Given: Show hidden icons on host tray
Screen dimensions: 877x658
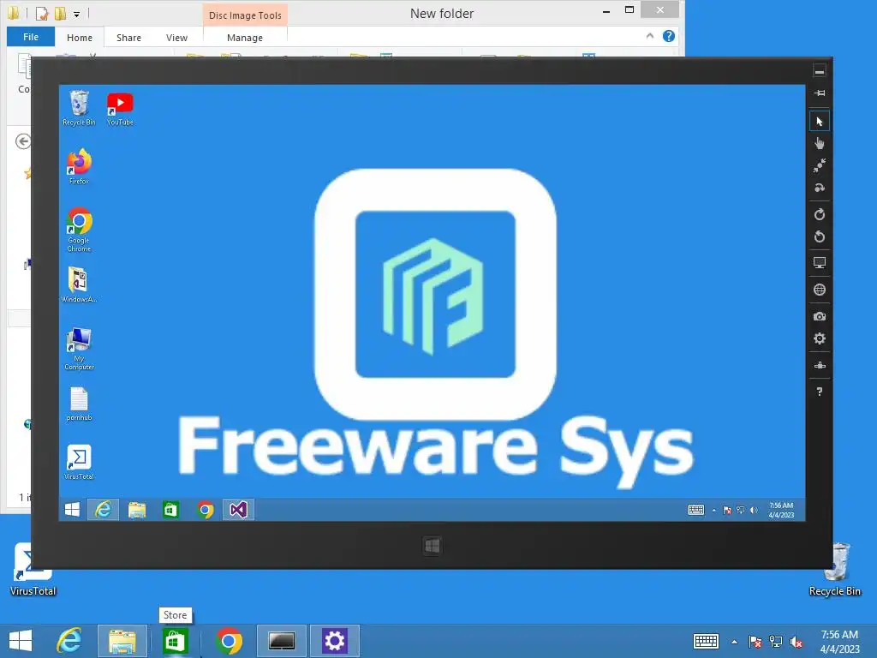Looking at the screenshot, I should 734,642.
